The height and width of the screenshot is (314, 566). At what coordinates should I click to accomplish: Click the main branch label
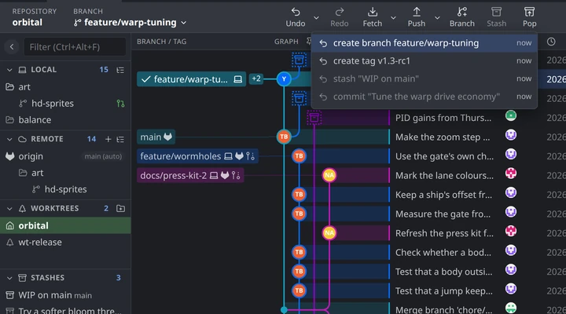tap(156, 137)
